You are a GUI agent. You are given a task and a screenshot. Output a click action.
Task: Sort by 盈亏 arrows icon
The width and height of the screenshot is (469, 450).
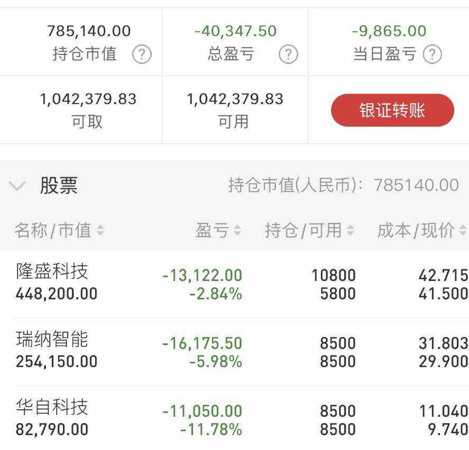(237, 230)
